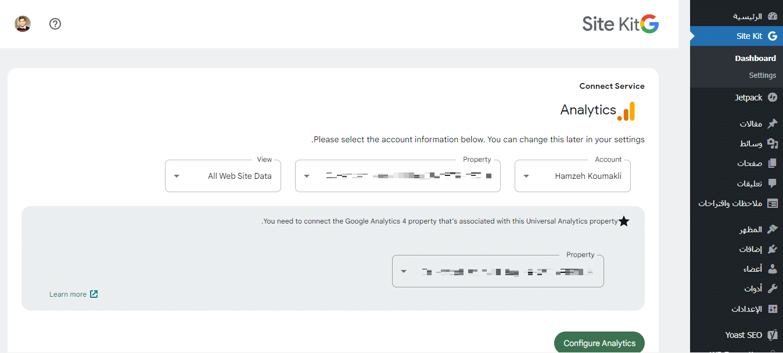This screenshot has height=353, width=783.
Task: Click the help question mark icon
Action: (55, 24)
